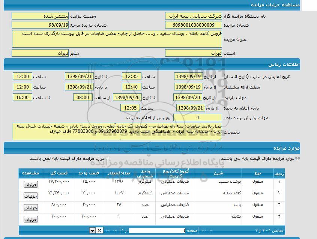
Task: Click مشاهده جزئیات مزایده page header
Action: 152,5
